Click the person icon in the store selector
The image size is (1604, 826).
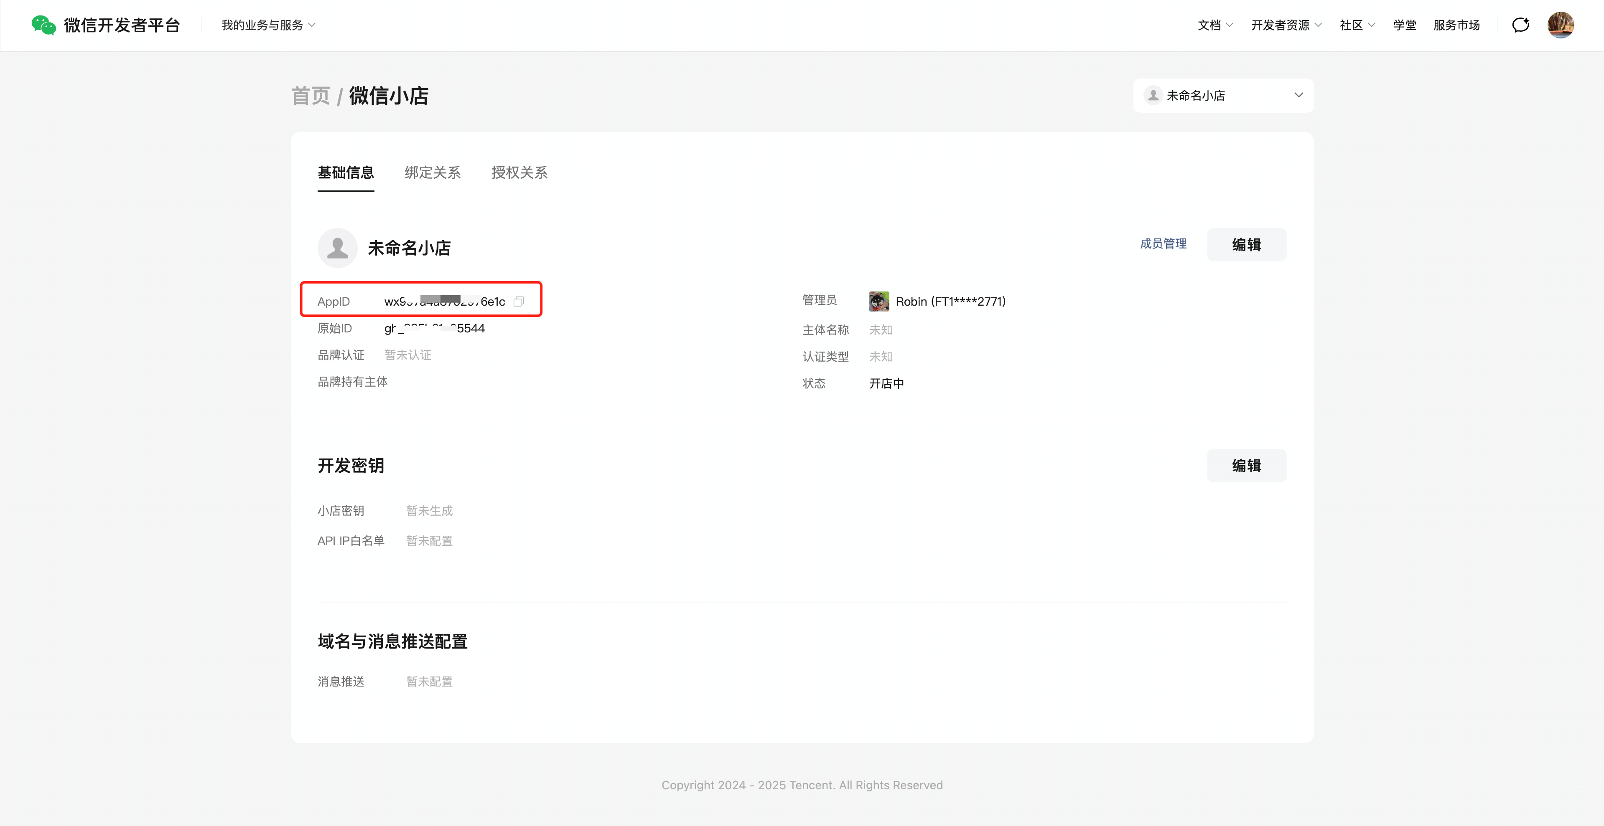[1154, 95]
